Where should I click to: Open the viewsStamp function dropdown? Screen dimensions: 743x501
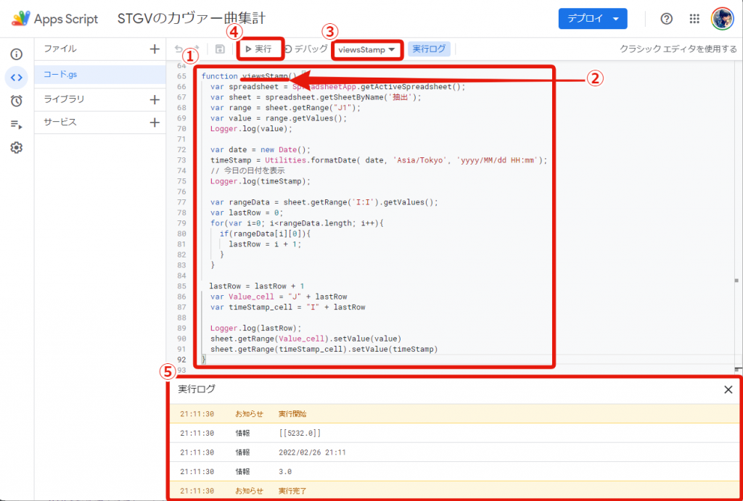(x=367, y=49)
